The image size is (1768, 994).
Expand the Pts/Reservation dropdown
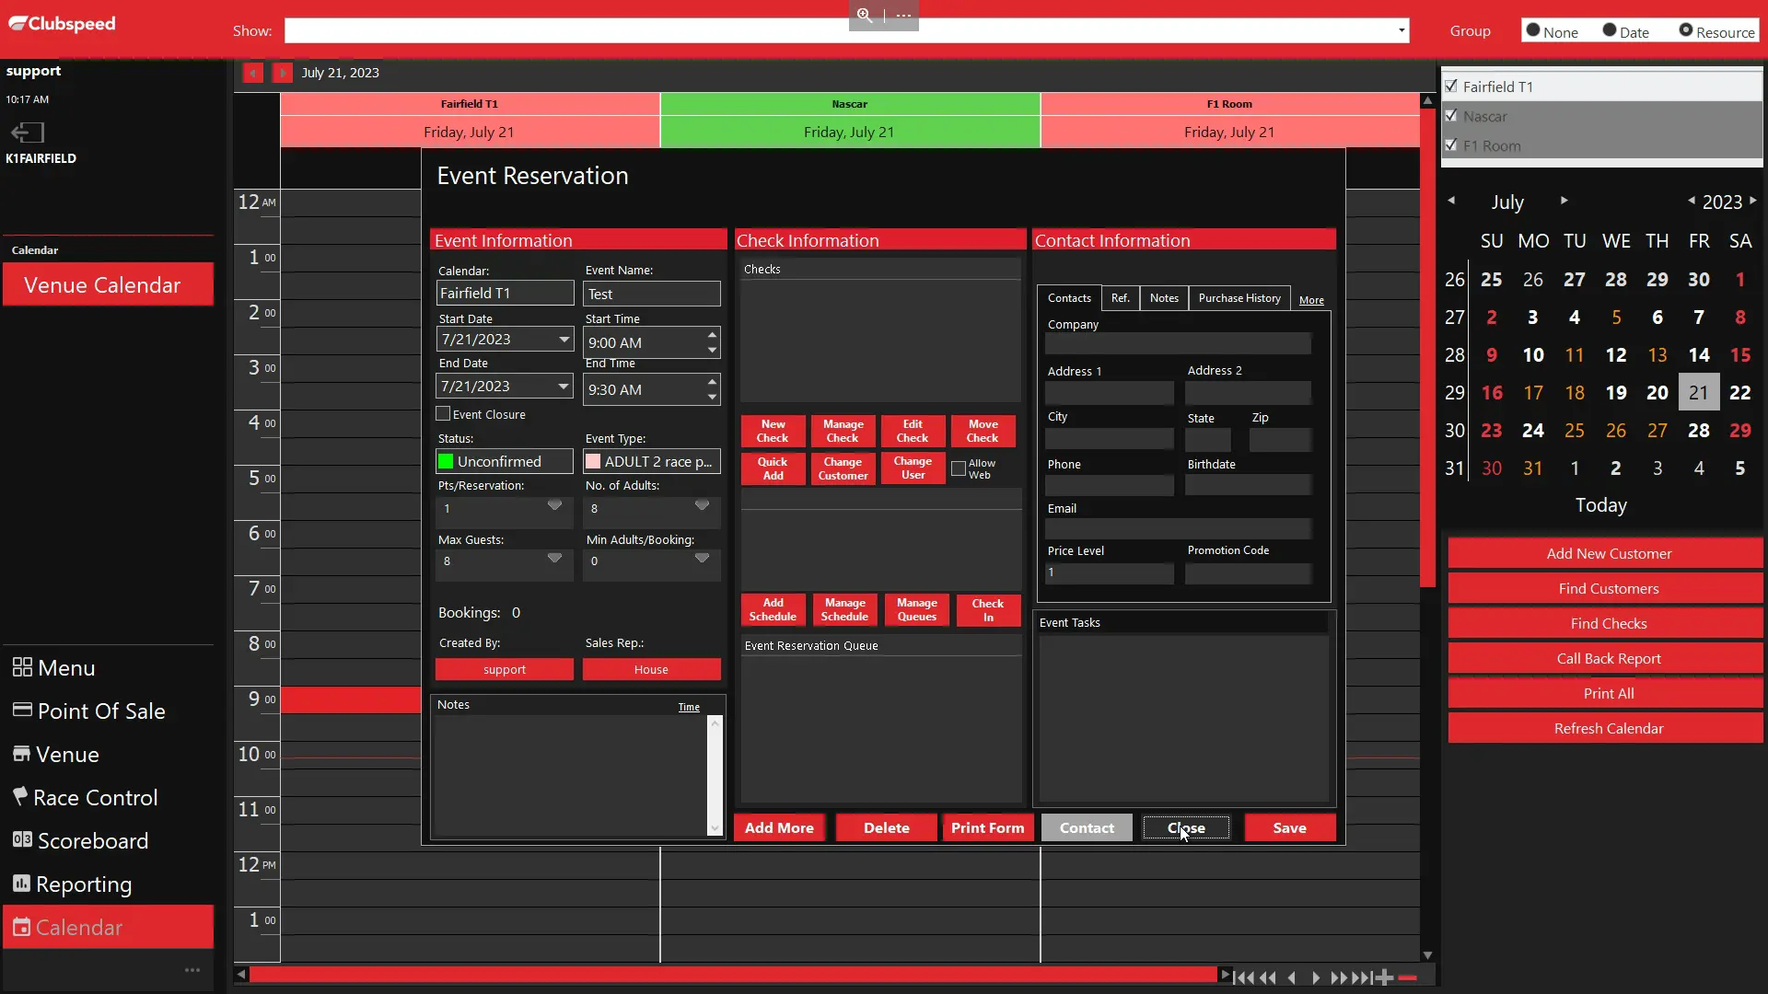554,505
